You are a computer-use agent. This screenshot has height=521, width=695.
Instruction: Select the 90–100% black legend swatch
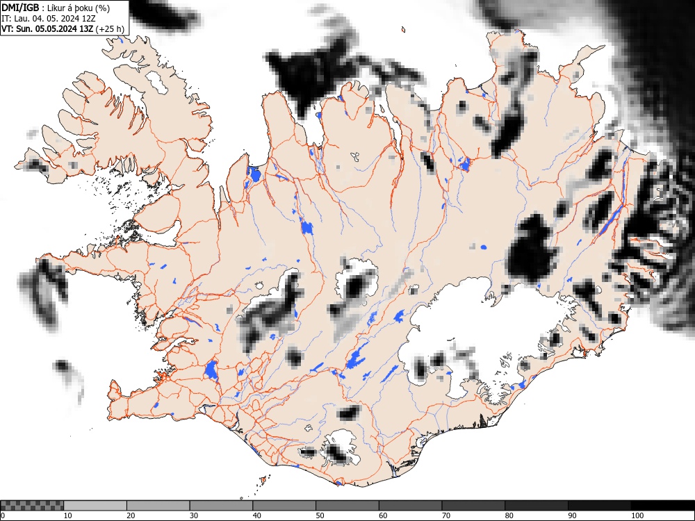tap(599, 506)
